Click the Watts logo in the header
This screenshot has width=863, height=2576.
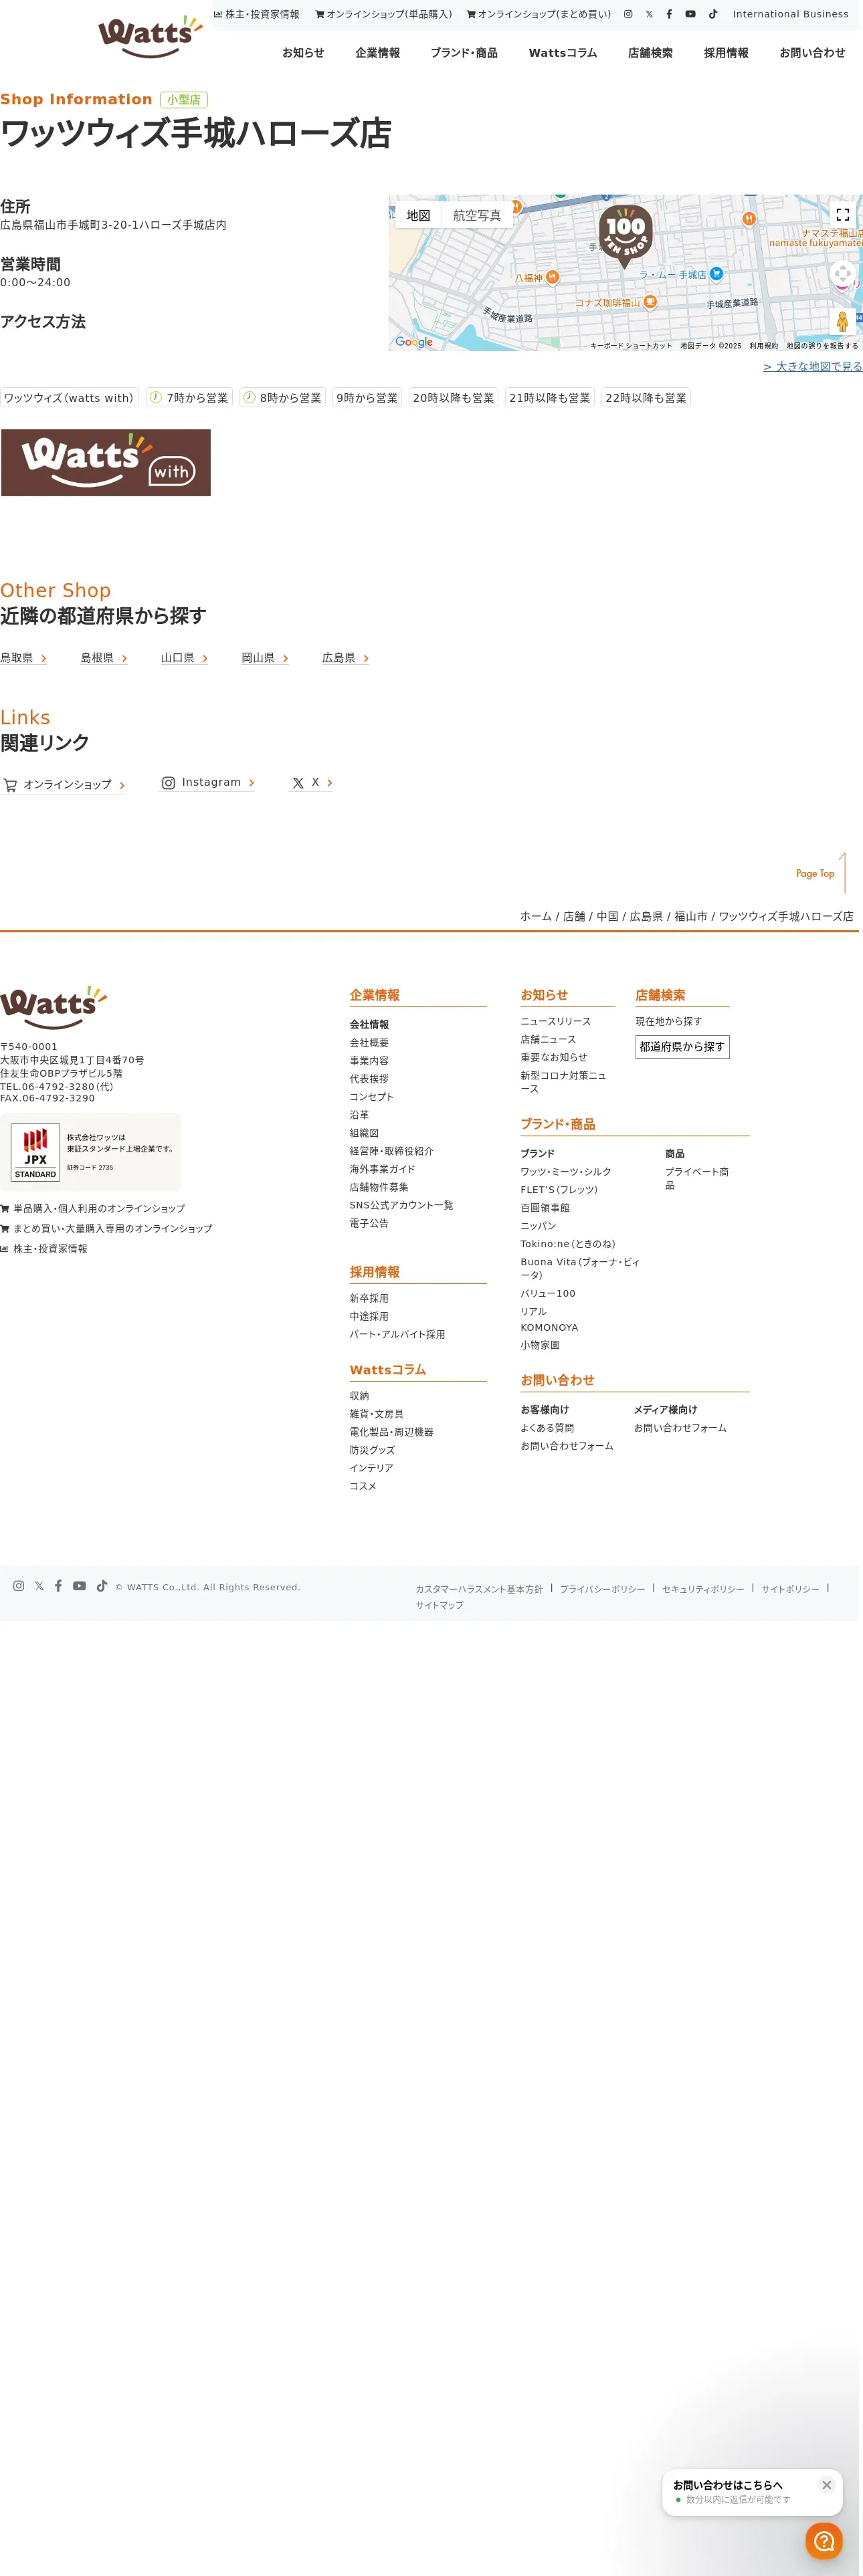(150, 37)
